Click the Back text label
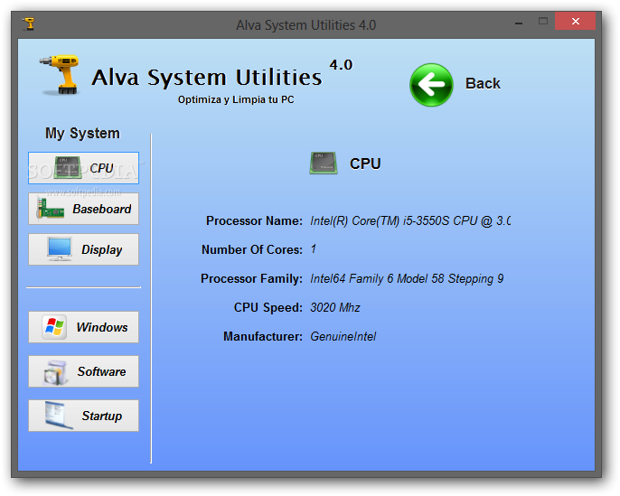The width and height of the screenshot is (620, 496). click(x=483, y=83)
